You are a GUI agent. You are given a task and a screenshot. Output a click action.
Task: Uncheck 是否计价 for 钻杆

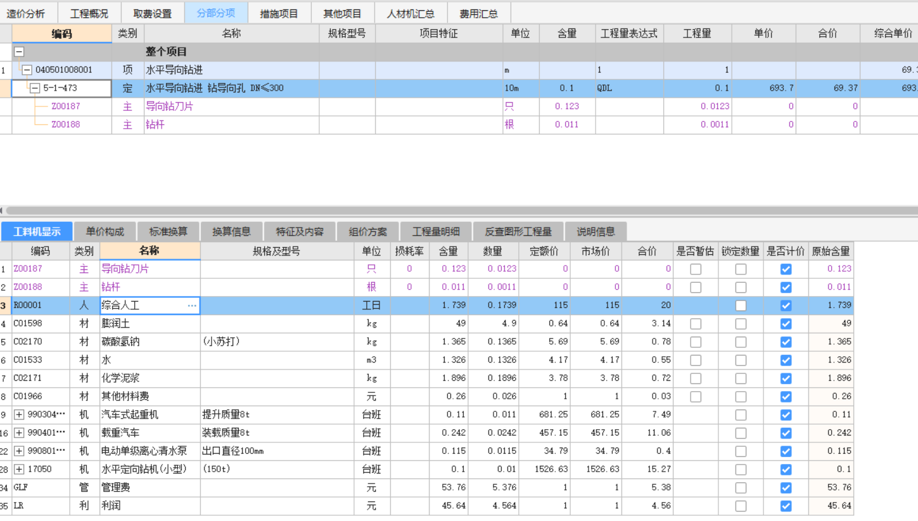click(x=786, y=287)
